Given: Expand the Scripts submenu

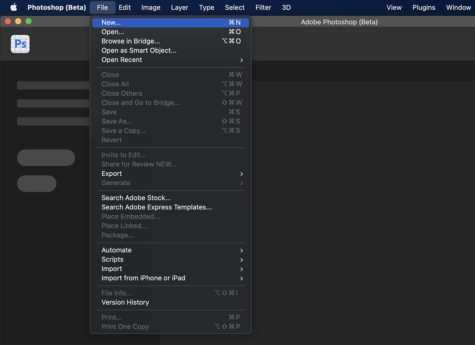Looking at the screenshot, I should [171, 260].
